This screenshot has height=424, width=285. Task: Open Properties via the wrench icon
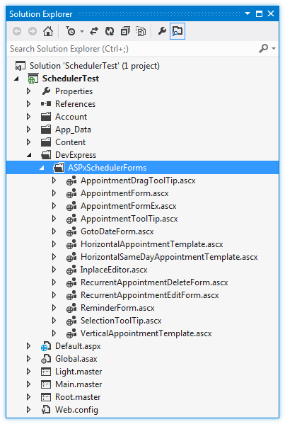pos(162,31)
